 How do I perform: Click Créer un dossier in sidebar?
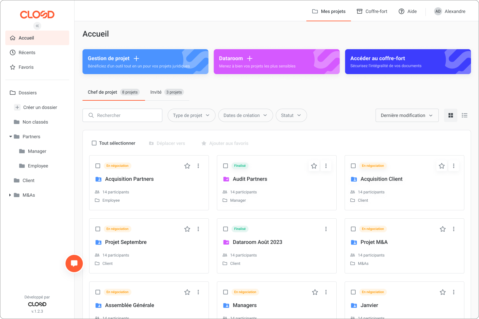coord(40,107)
